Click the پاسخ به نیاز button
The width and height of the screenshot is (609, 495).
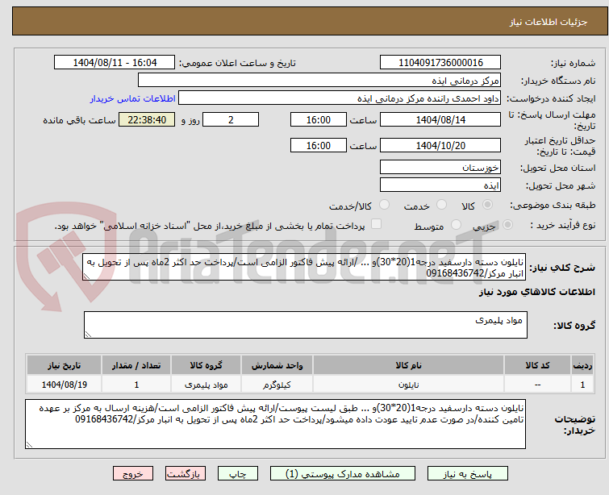468,474
